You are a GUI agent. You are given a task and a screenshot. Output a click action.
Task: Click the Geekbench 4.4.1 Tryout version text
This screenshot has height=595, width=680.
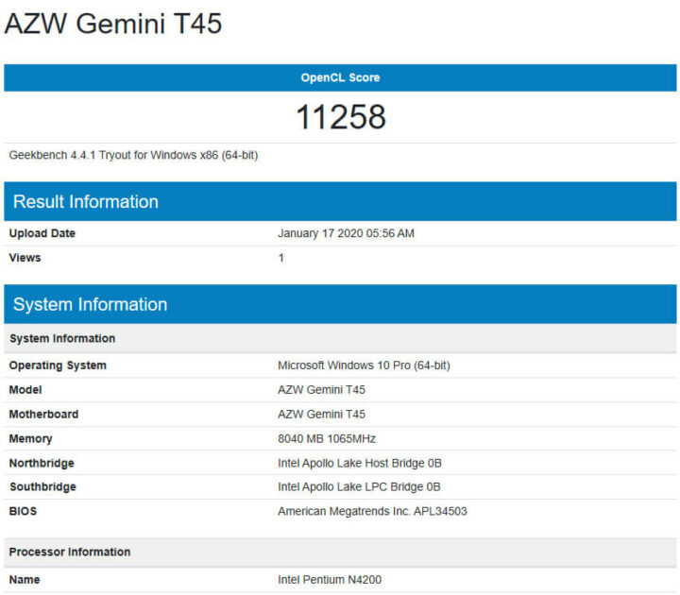(x=133, y=155)
